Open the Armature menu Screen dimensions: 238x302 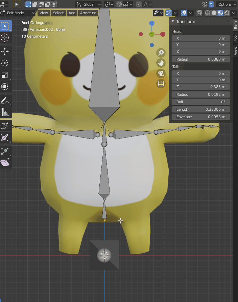[x=88, y=13]
